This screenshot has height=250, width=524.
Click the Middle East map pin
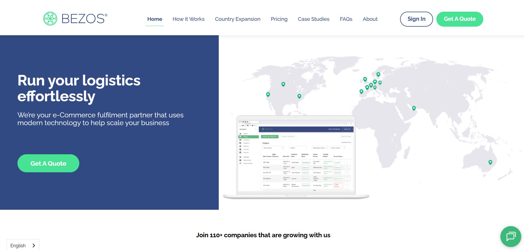pos(414,108)
